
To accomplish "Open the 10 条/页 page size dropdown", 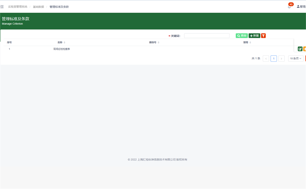I will pos(296,58).
